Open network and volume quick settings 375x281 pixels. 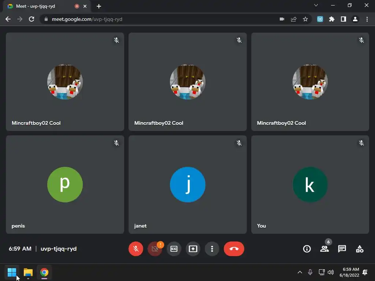pyautogui.click(x=326, y=272)
